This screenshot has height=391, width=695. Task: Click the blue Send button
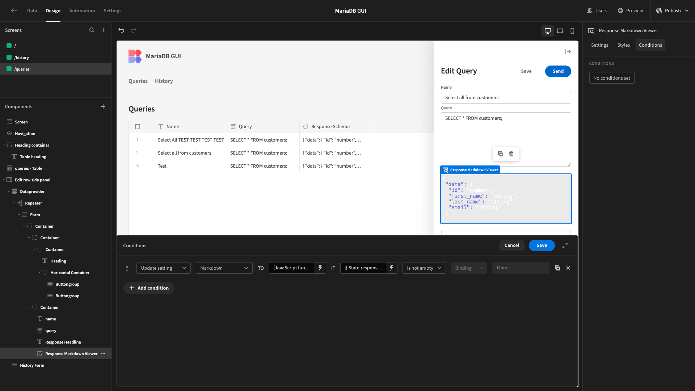(x=558, y=71)
